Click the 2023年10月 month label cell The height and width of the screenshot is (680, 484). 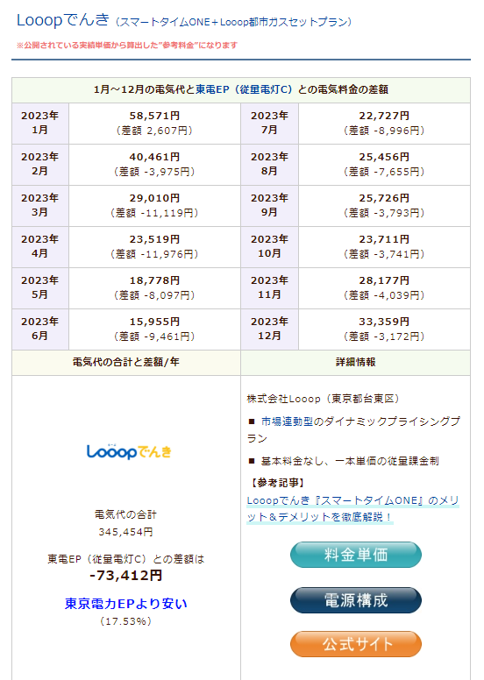tap(269, 247)
